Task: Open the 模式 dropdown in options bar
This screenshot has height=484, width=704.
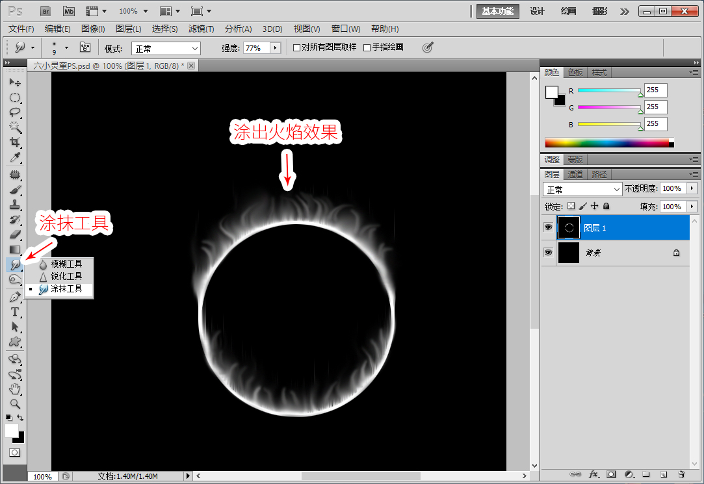Action: [x=166, y=49]
